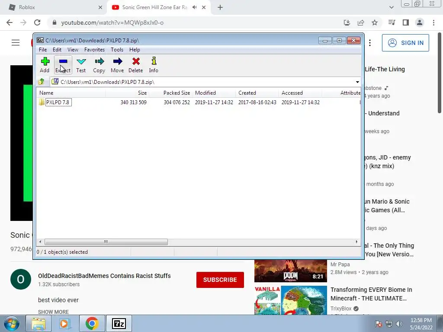
Task: Mute the tab audio speaker icon
Action: pos(194,7)
